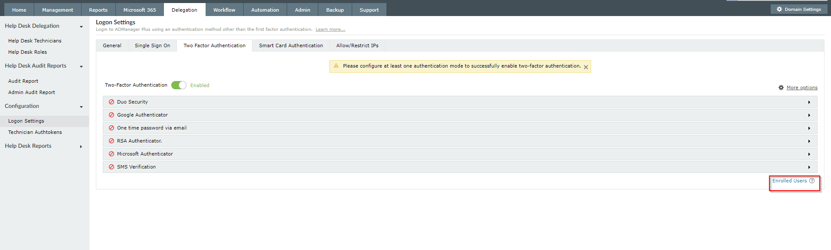Click the disabled icon next to SMS Verification
Screen dimensions: 831x250
pos(111,167)
